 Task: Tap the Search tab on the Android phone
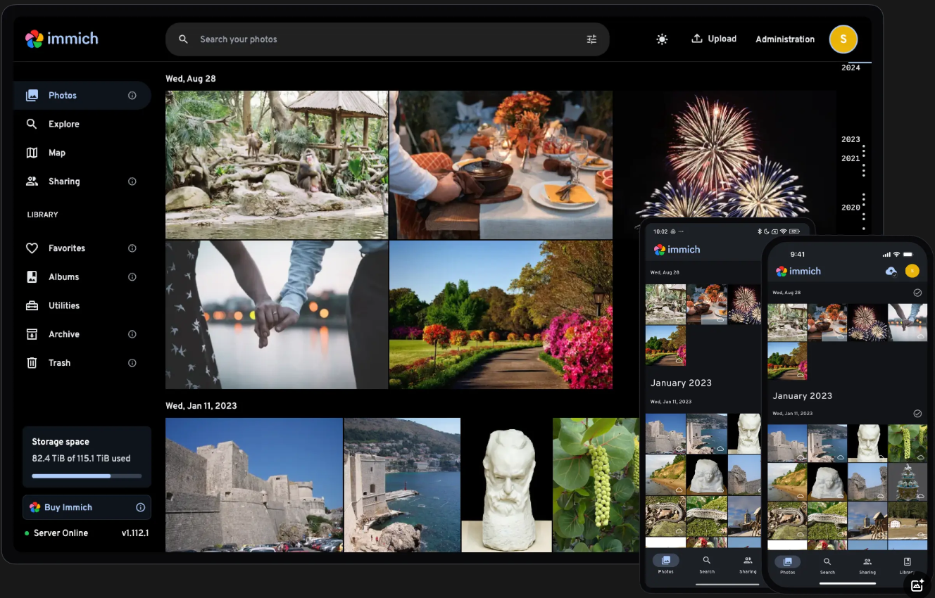coord(707,564)
